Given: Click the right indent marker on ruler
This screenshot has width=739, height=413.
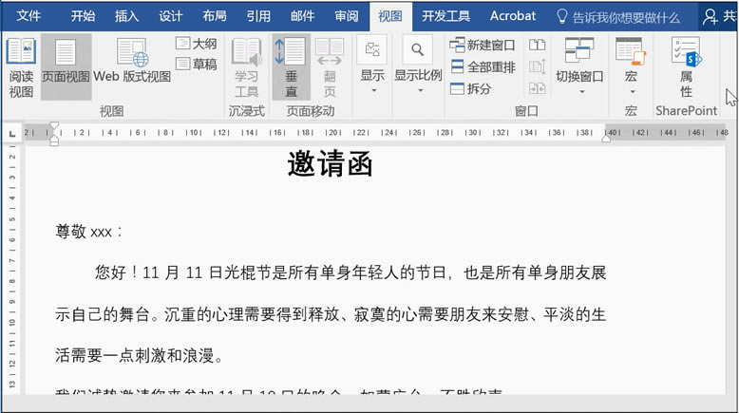Looking at the screenshot, I should [606, 139].
